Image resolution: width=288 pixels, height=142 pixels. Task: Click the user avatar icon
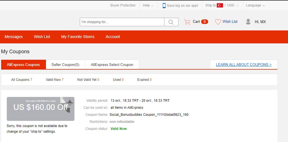point(248,22)
